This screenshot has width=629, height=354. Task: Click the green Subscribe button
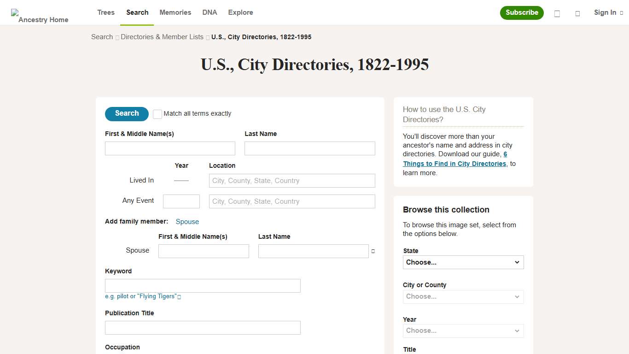[x=522, y=13]
